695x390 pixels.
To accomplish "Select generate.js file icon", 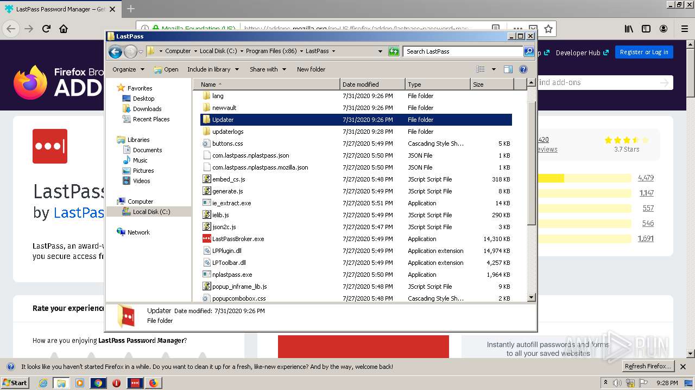I will (x=206, y=191).
